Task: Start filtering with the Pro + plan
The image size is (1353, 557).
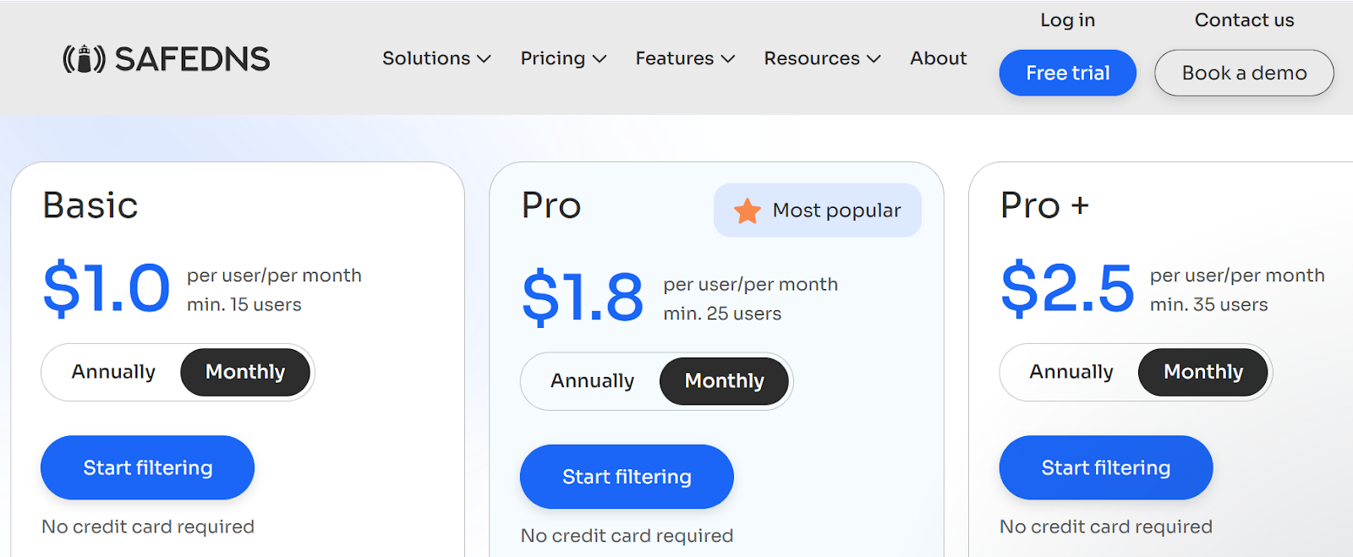Action: click(1105, 467)
